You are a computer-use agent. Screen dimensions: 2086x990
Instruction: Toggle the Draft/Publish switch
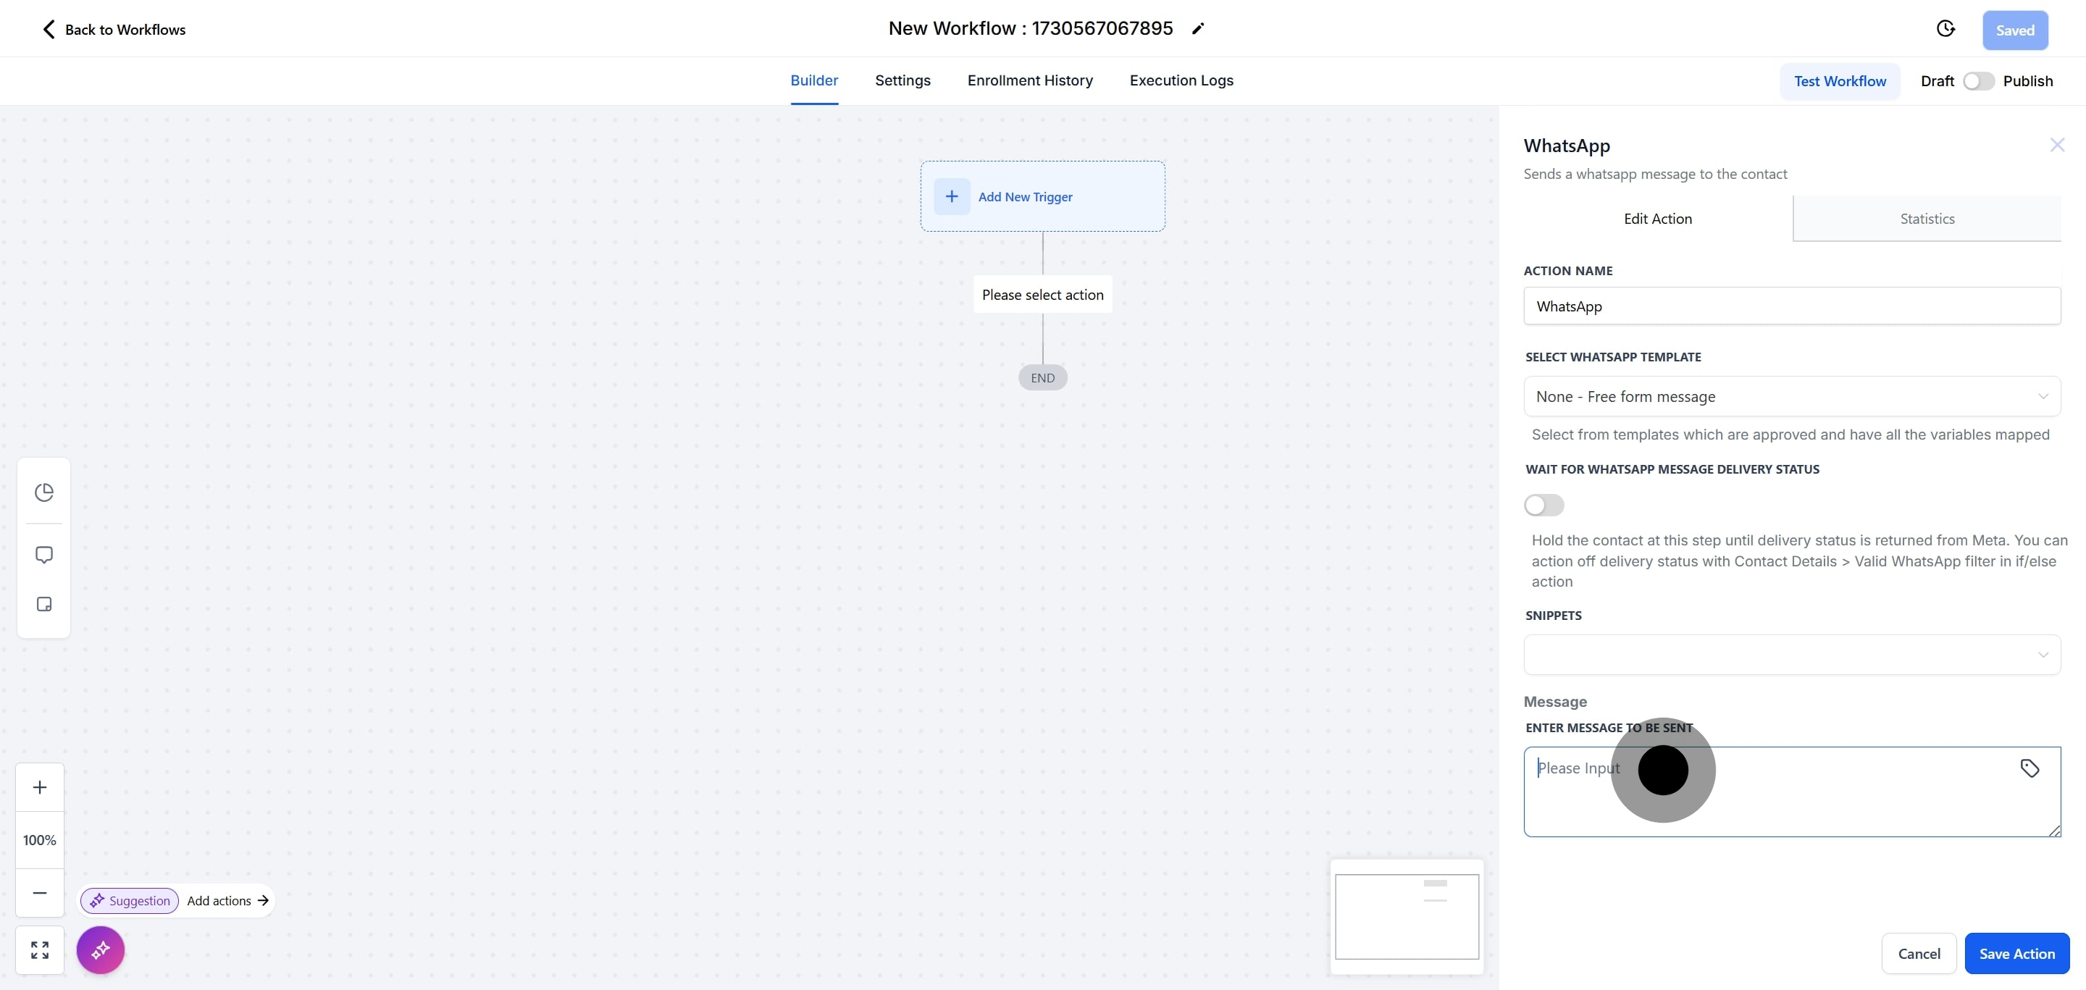point(1978,81)
